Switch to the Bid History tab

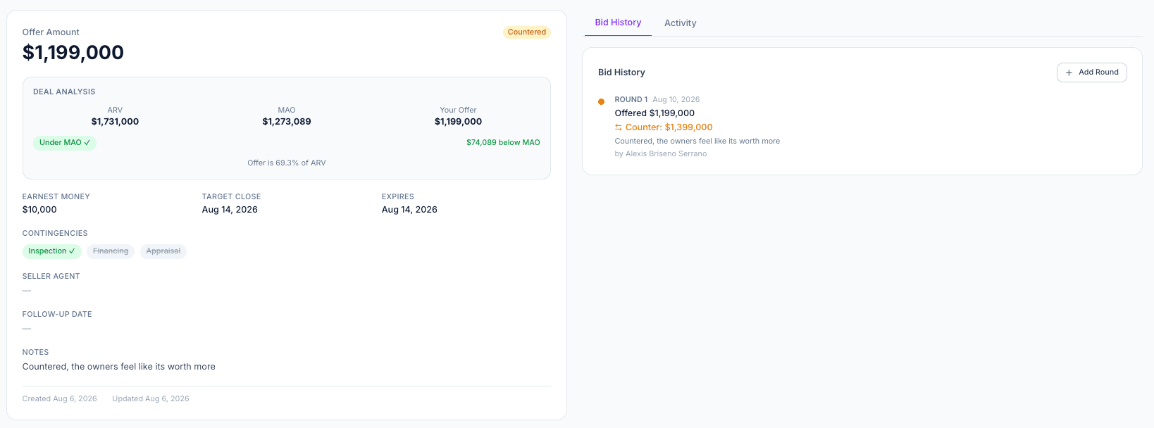(x=618, y=23)
